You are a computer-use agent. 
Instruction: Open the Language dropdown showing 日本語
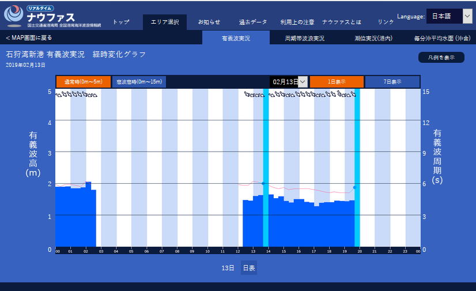pos(449,16)
